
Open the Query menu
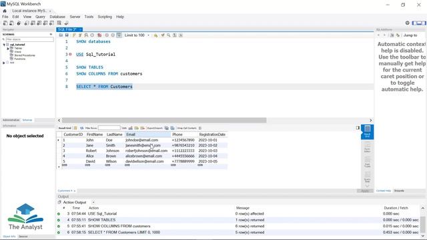pyautogui.click(x=40, y=17)
